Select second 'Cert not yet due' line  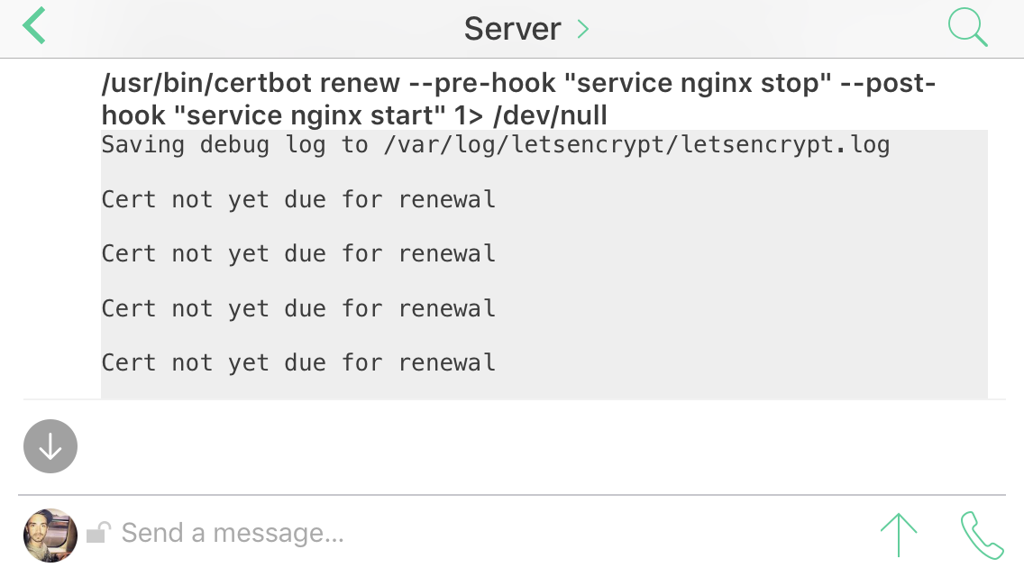298,253
